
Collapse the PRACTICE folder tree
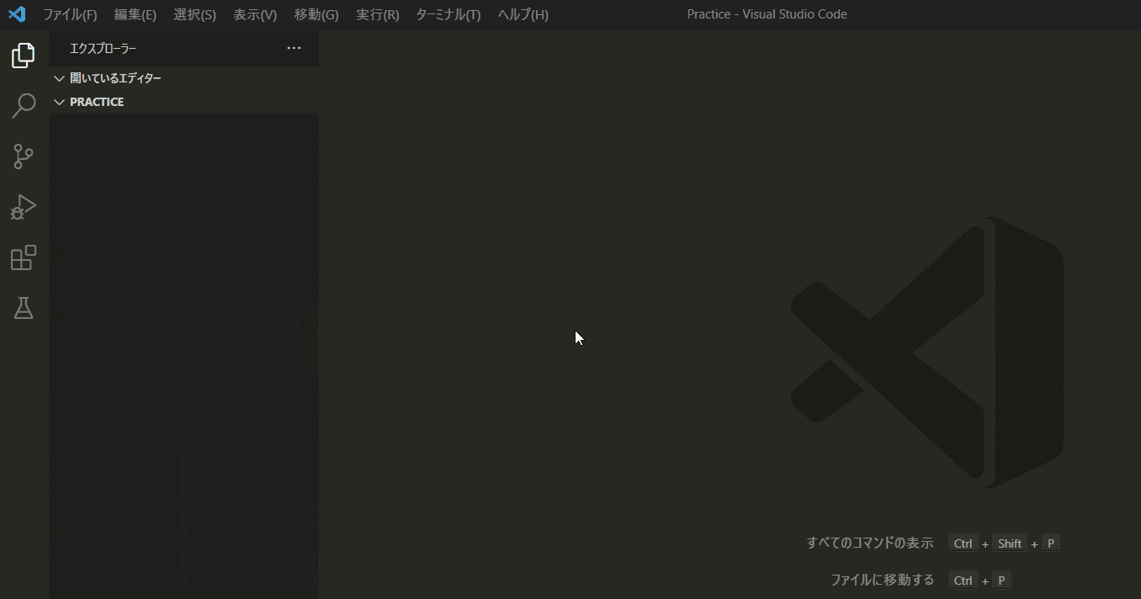pyautogui.click(x=59, y=101)
